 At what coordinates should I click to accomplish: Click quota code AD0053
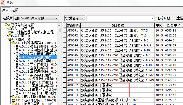73,90
